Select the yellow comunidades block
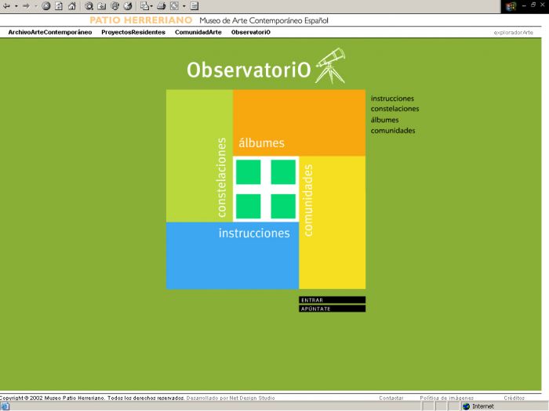This screenshot has height=411, width=549. pos(333,222)
